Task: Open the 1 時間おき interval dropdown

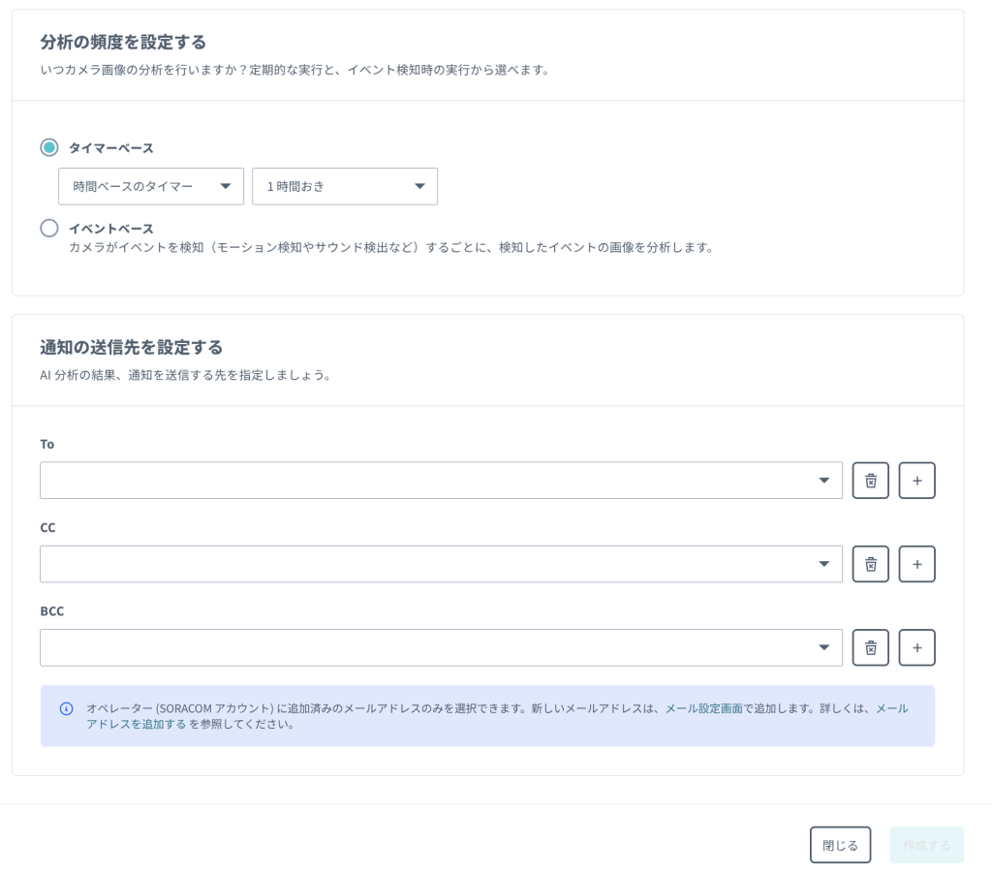Action: [344, 187]
